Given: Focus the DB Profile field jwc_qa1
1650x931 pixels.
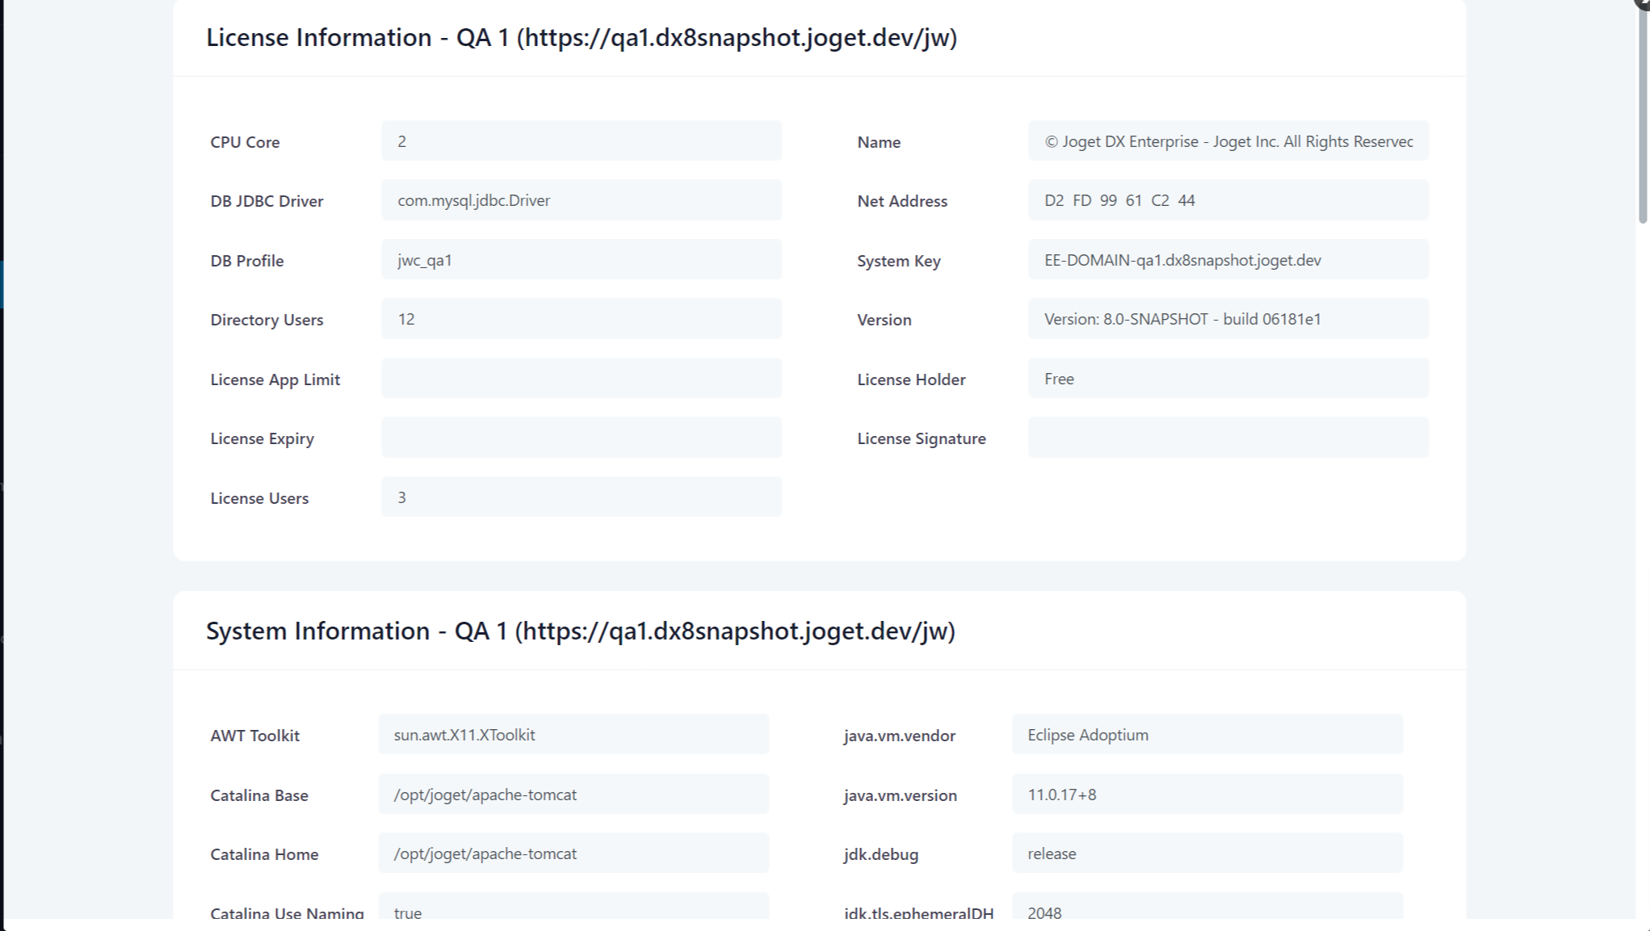Looking at the screenshot, I should point(581,260).
